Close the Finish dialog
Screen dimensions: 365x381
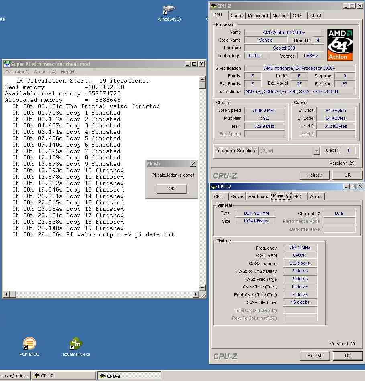click(x=193, y=164)
